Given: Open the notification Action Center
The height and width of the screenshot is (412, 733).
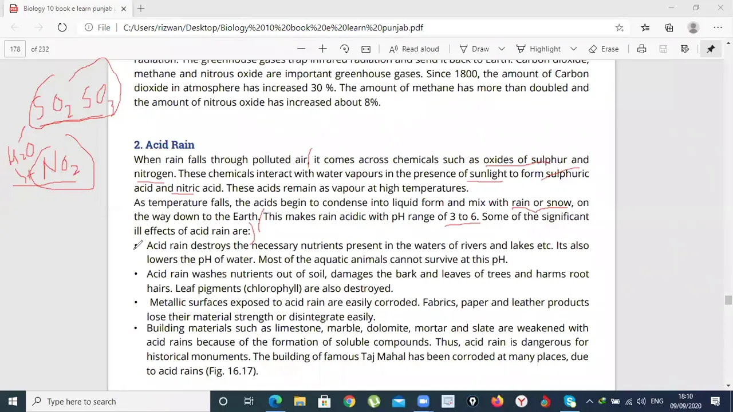Looking at the screenshot, I should pos(715,402).
